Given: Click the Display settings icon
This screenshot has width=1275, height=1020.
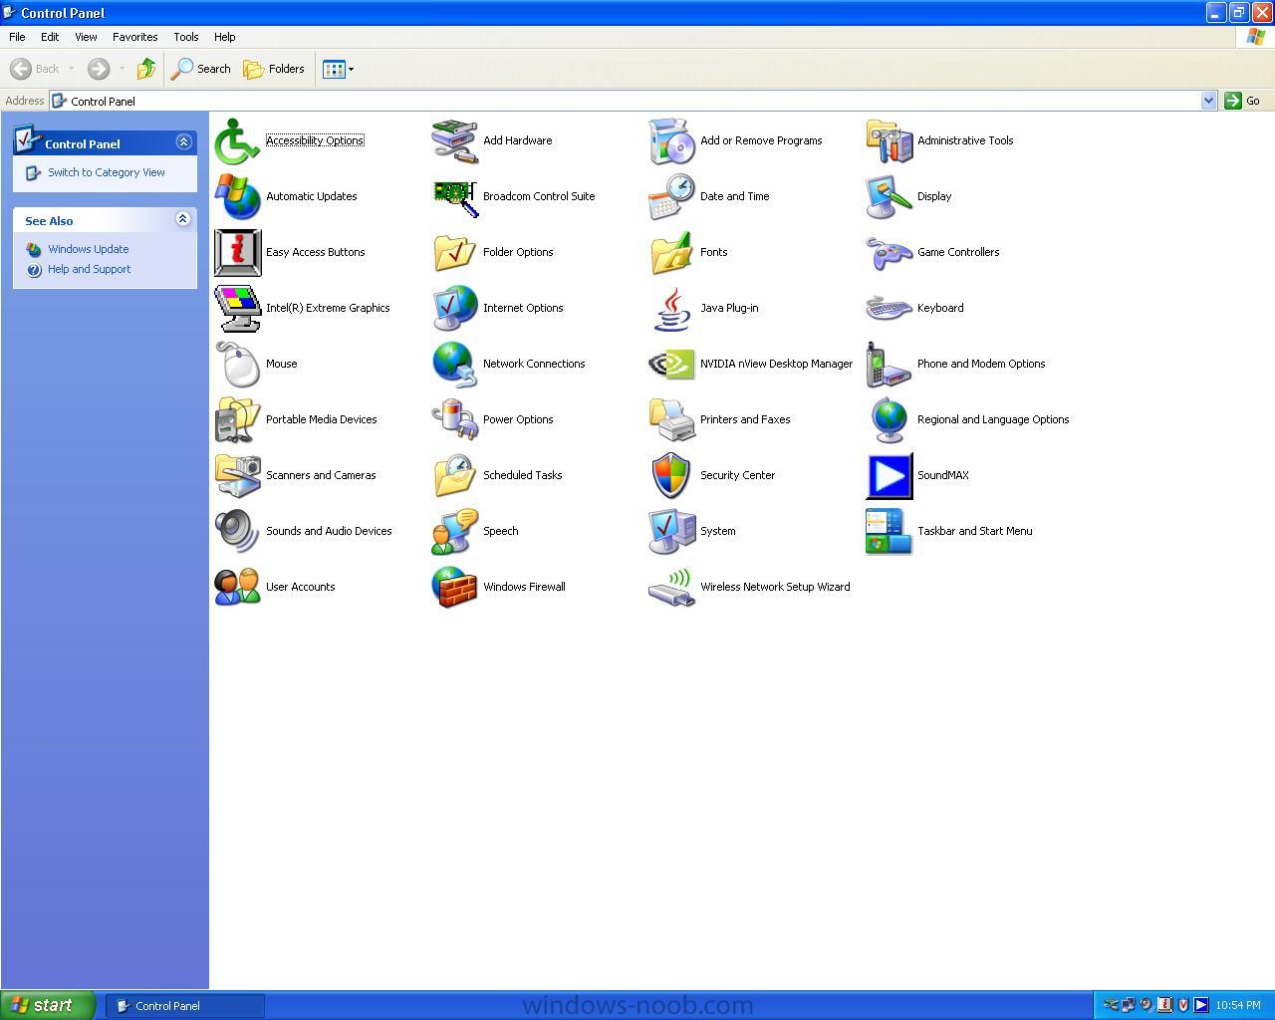Looking at the screenshot, I should 889,196.
